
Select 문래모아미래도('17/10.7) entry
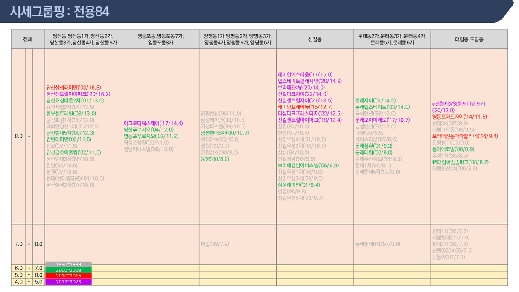coord(382,120)
